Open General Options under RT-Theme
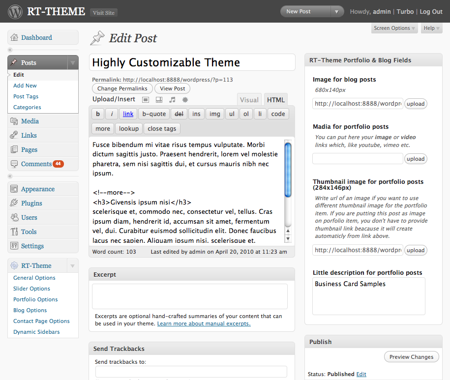Screen dimensions: 450x380 (34, 278)
